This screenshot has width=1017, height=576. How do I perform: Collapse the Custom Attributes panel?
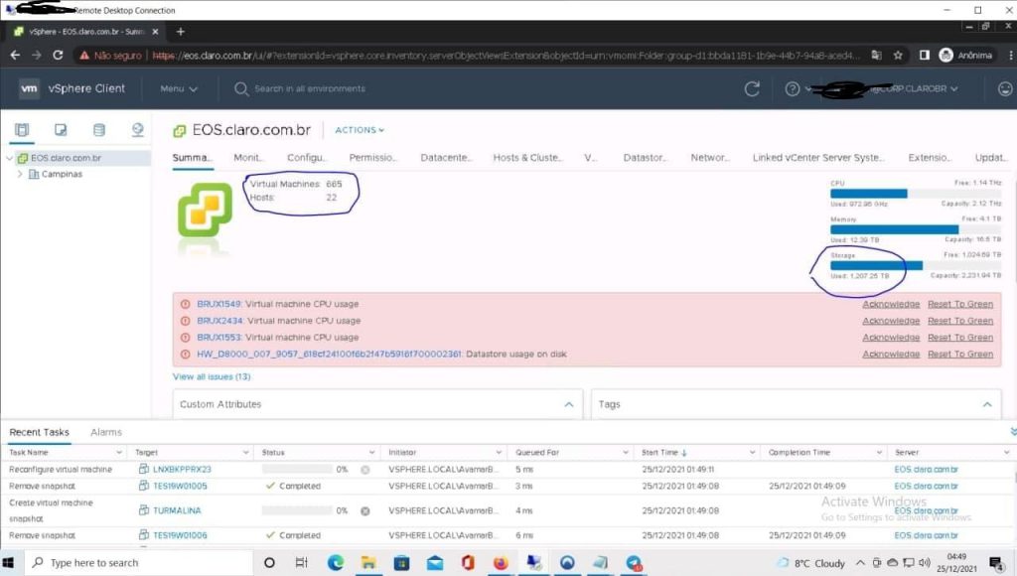(569, 405)
